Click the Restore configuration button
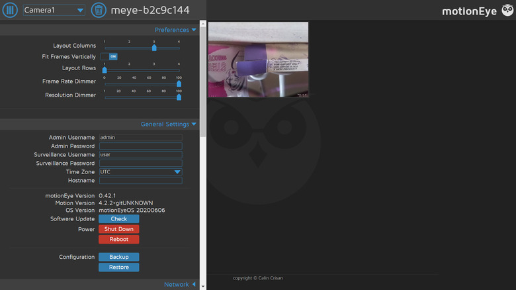The width and height of the screenshot is (516, 290). point(119,267)
